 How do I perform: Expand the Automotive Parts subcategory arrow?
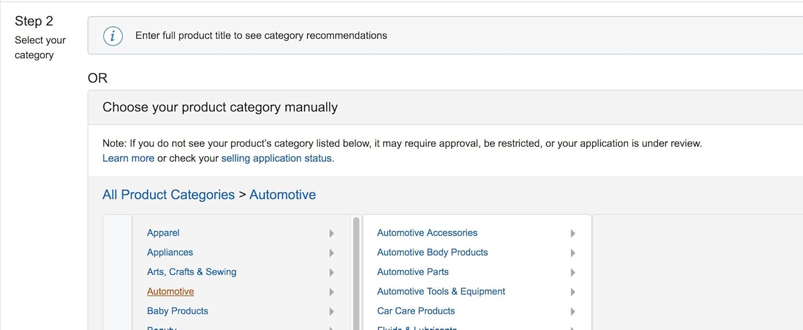[x=573, y=272]
